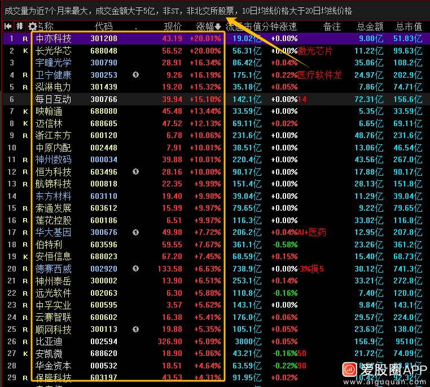Click the 激光芯片 note annotation

click(x=315, y=51)
